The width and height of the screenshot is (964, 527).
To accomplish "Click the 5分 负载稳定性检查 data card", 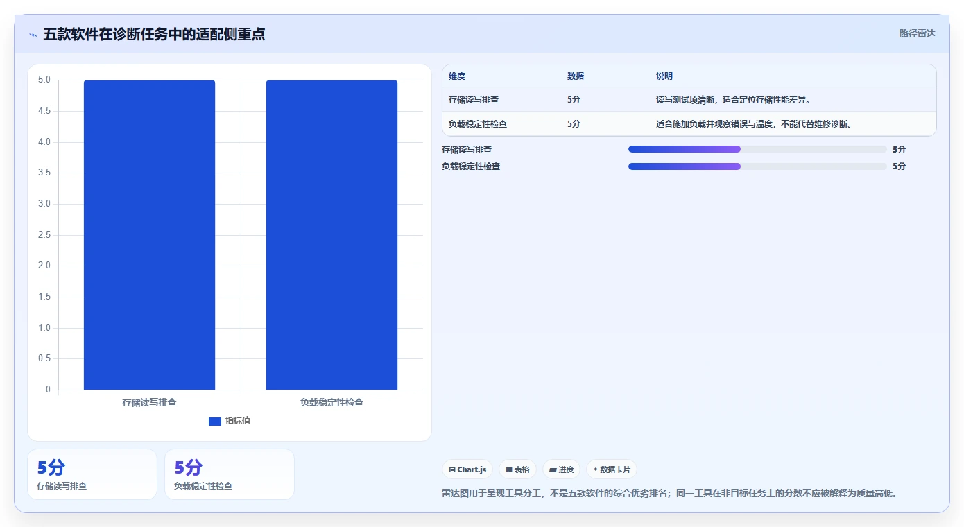I will (x=230, y=474).
